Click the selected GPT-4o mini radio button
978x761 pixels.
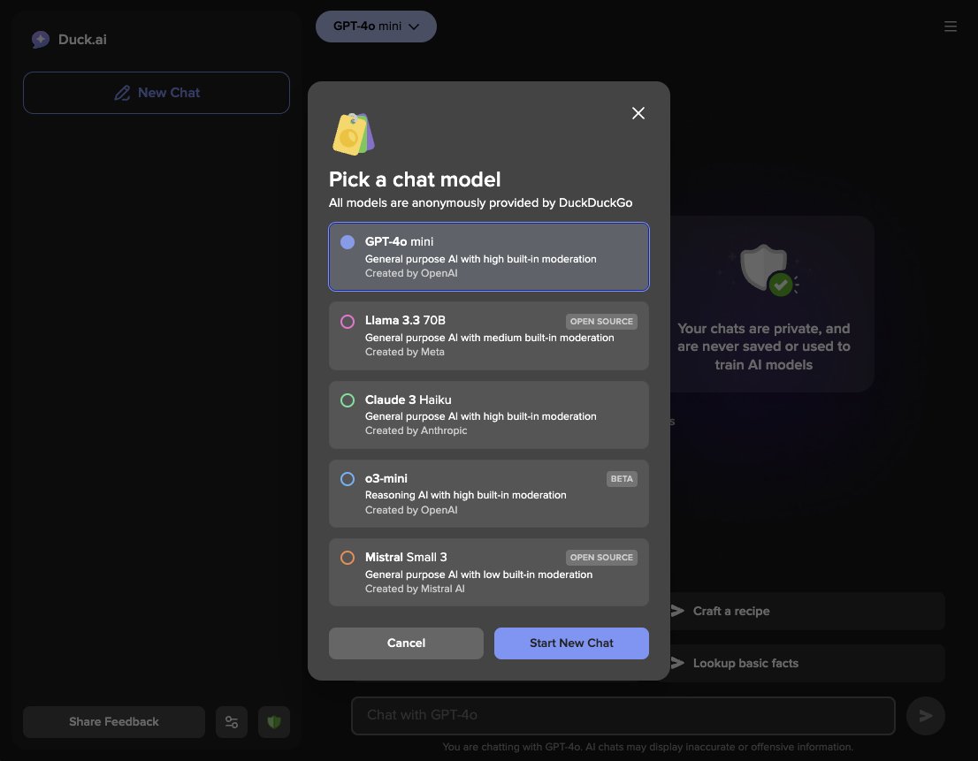tap(348, 242)
